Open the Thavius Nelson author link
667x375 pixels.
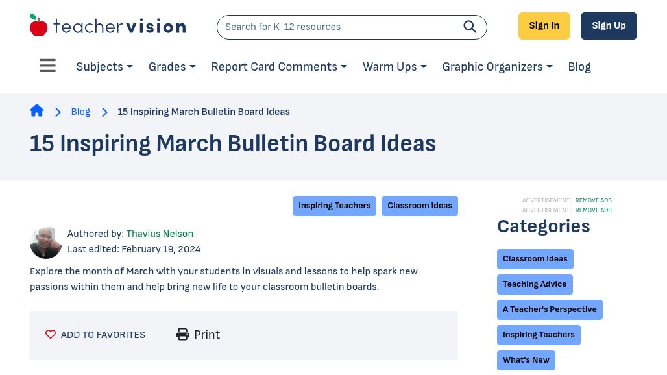(x=160, y=234)
